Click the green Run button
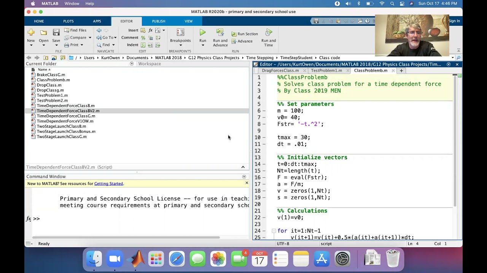The image size is (487, 273). point(202,33)
